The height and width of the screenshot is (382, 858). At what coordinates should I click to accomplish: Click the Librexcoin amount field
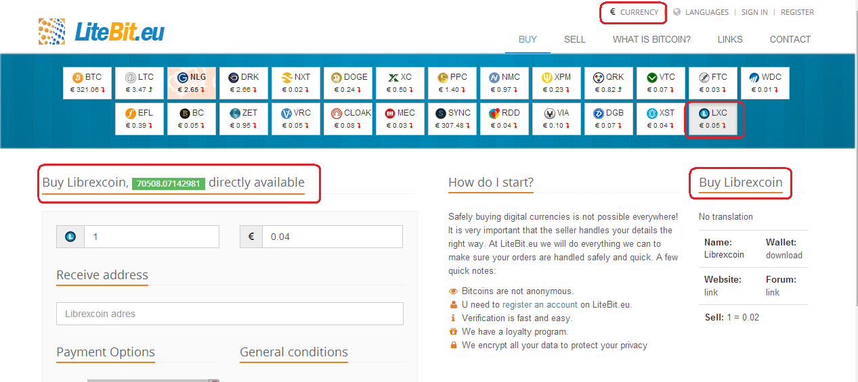[x=152, y=237]
